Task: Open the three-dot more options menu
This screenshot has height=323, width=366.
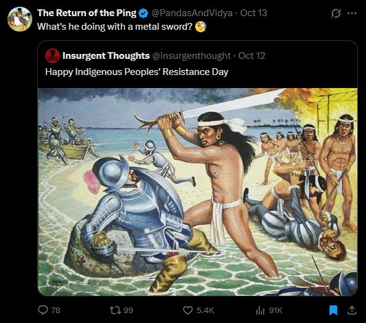Action: pos(352,13)
